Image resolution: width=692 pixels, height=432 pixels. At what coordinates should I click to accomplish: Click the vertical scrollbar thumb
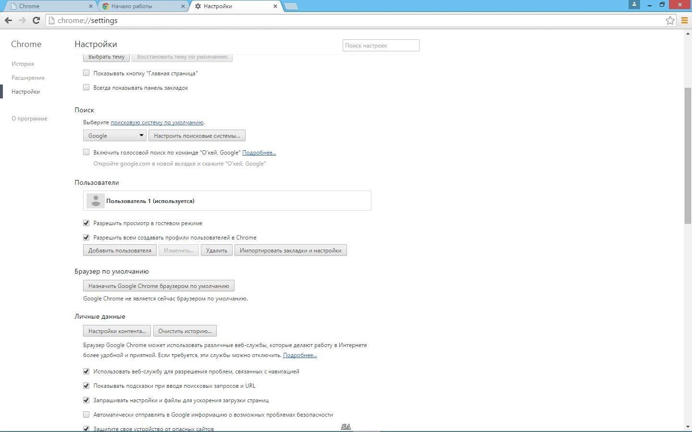688,155
